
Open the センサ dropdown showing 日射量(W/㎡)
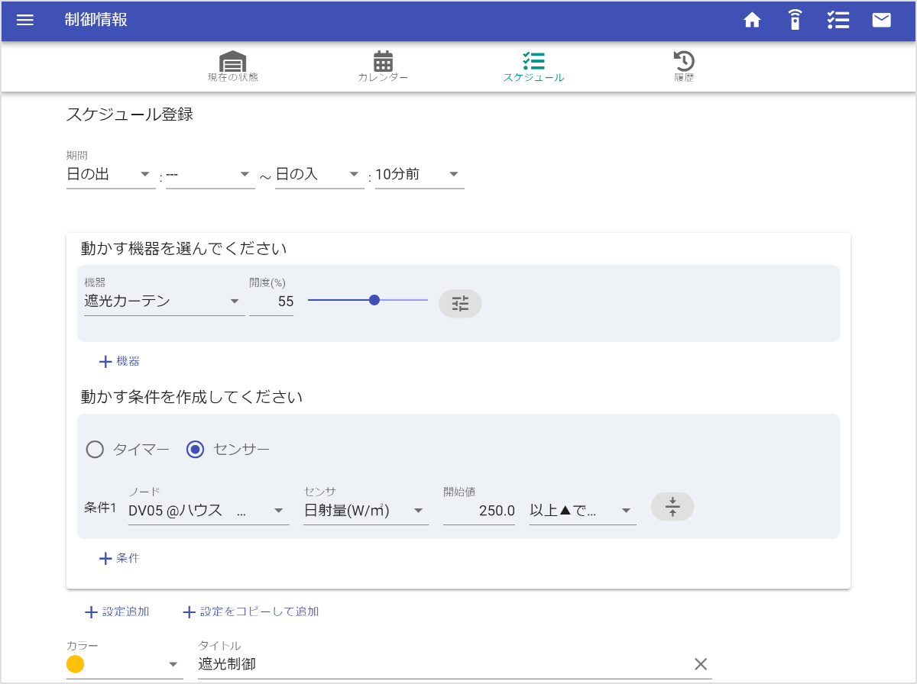(365, 511)
